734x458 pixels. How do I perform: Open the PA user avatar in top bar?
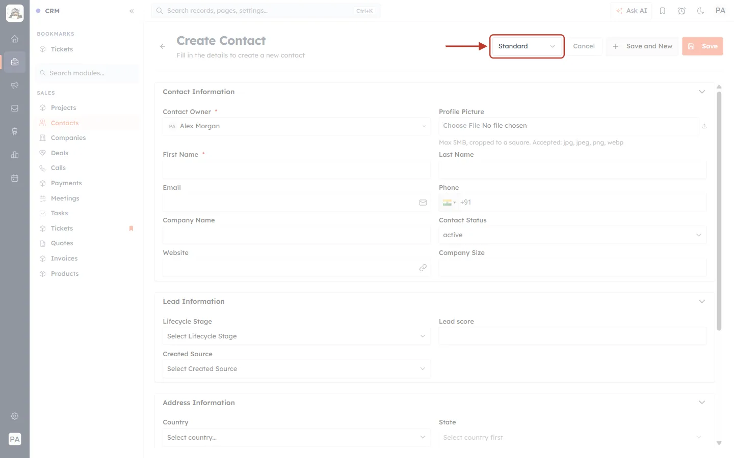[x=720, y=11]
